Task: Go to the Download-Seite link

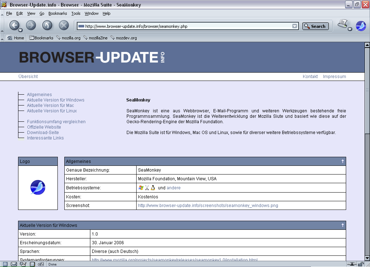Action: click(43, 133)
